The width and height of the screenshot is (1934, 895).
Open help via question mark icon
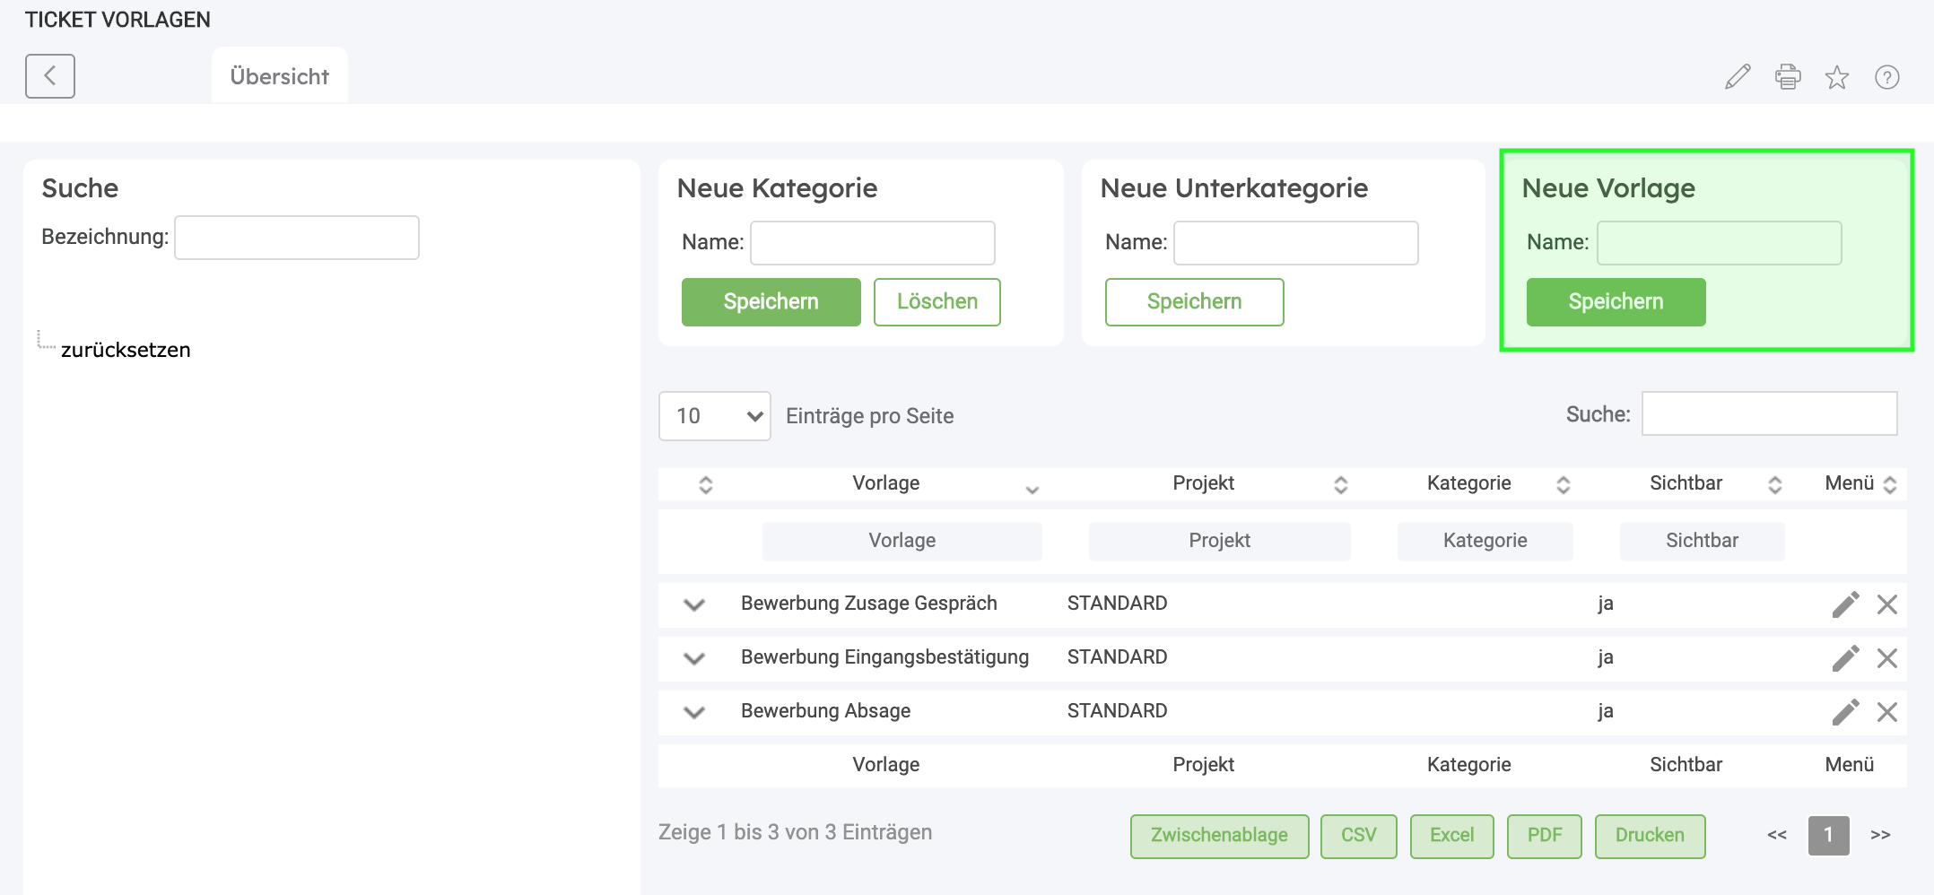click(1886, 77)
